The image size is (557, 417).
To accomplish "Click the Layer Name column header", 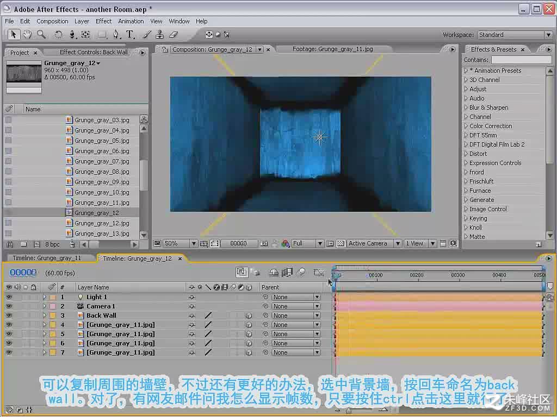I will pyautogui.click(x=94, y=287).
